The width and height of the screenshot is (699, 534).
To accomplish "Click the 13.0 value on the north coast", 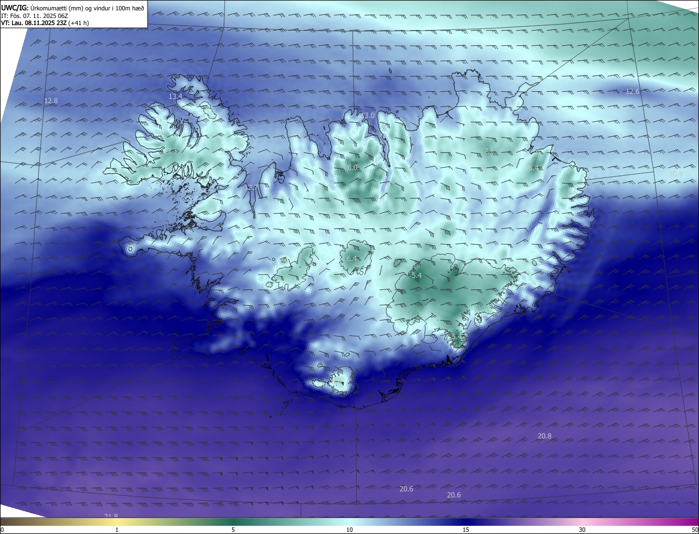I will tap(368, 115).
